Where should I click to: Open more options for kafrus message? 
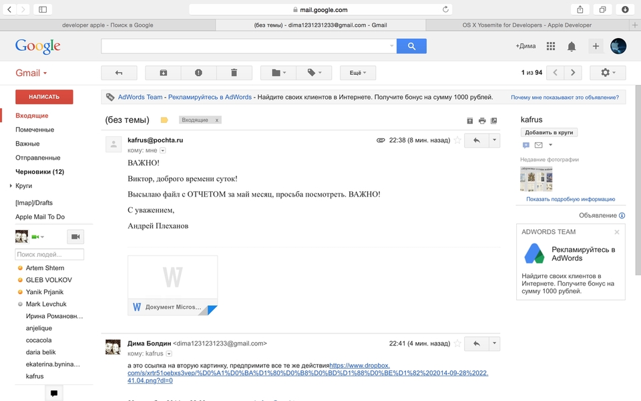(494, 140)
